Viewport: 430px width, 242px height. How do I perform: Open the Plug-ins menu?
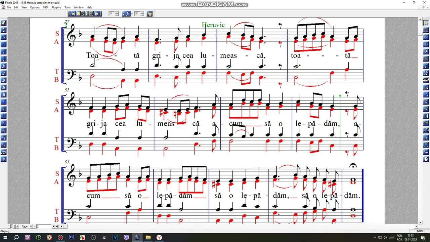point(56,7)
